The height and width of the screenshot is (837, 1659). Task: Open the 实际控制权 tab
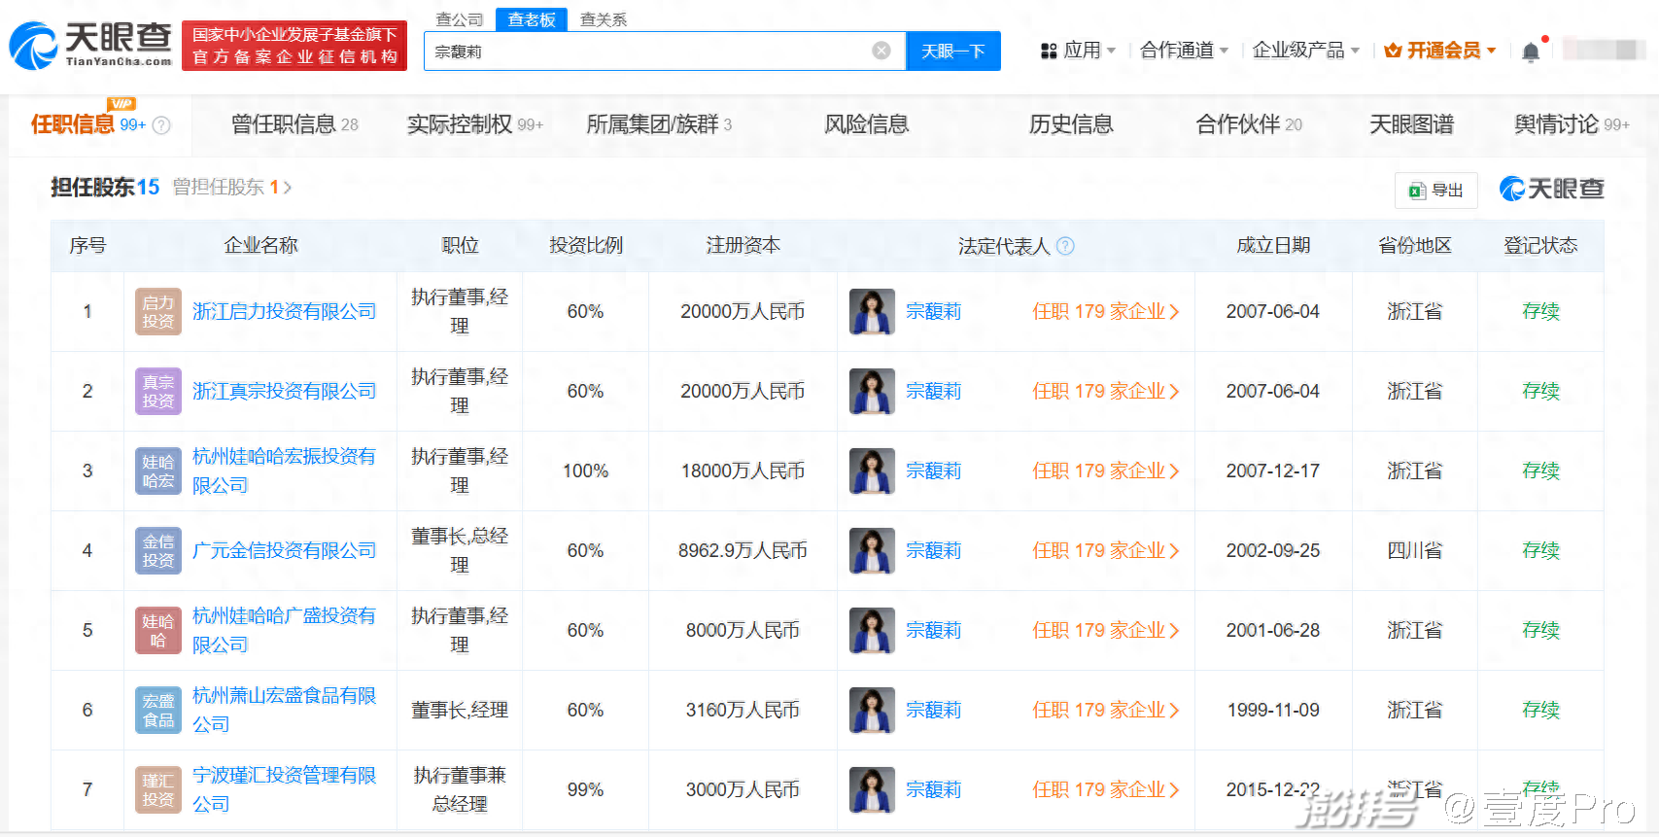coord(473,124)
